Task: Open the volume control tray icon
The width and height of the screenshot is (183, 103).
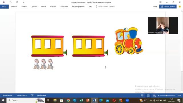Action: click(x=157, y=100)
